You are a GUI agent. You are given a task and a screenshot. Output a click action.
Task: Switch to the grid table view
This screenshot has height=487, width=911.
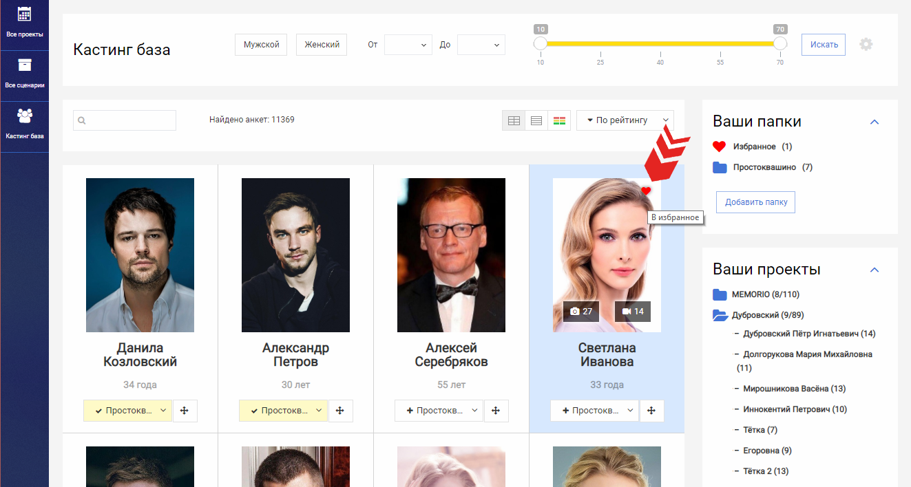click(514, 120)
